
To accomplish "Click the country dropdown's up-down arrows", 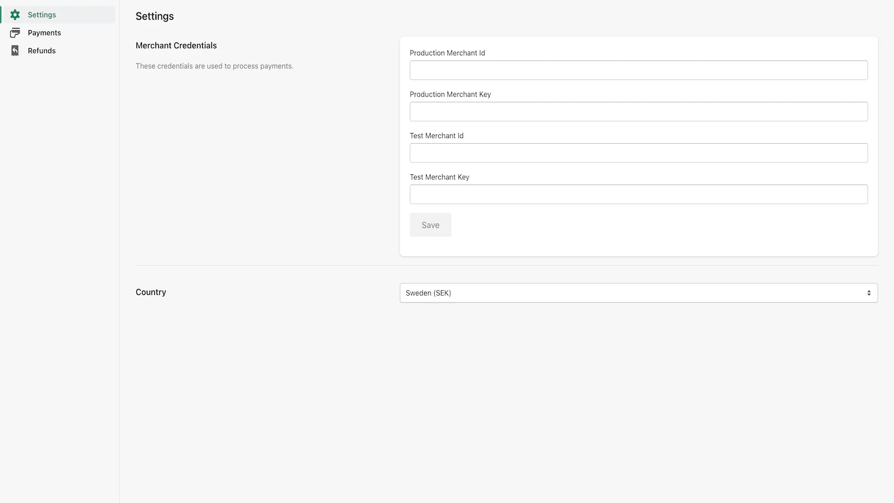I will pos(869,293).
